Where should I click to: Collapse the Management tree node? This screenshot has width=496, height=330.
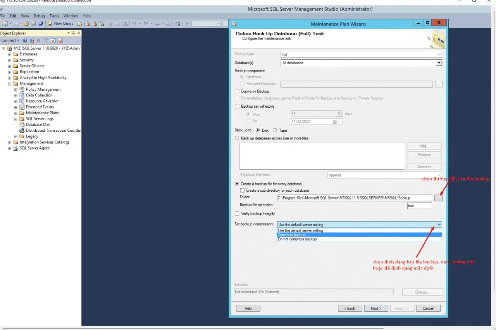tap(10, 84)
